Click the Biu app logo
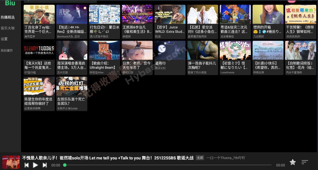The image size is (318, 170). pos(10,3)
